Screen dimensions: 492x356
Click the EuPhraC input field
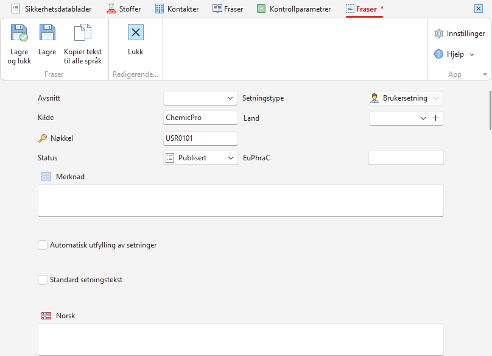[x=406, y=158]
